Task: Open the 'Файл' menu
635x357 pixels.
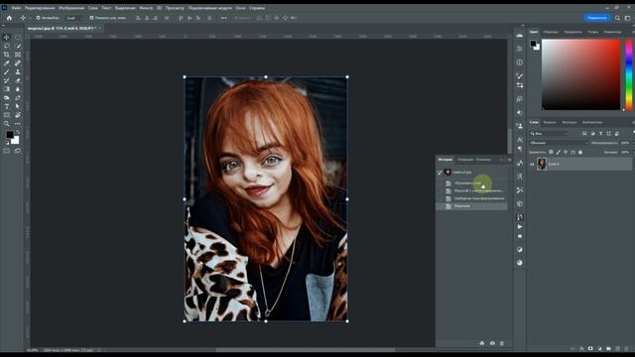Action: 16,8
